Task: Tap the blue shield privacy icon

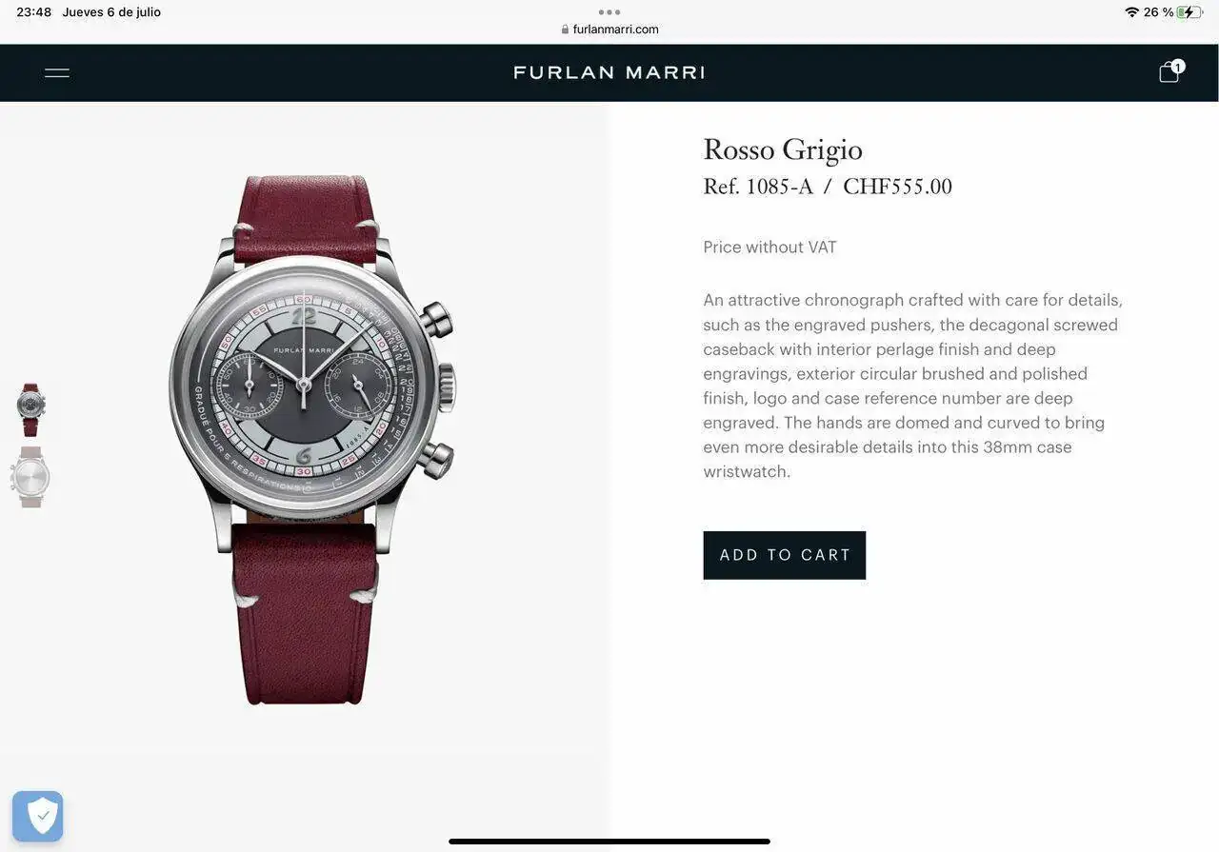Action: [38, 816]
